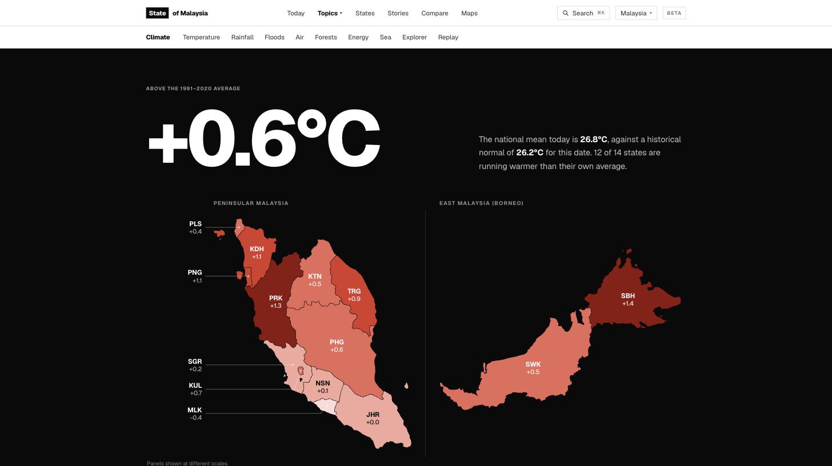Select Johor (JHR) on the map
Screen dimensions: 832x466
coord(373,419)
